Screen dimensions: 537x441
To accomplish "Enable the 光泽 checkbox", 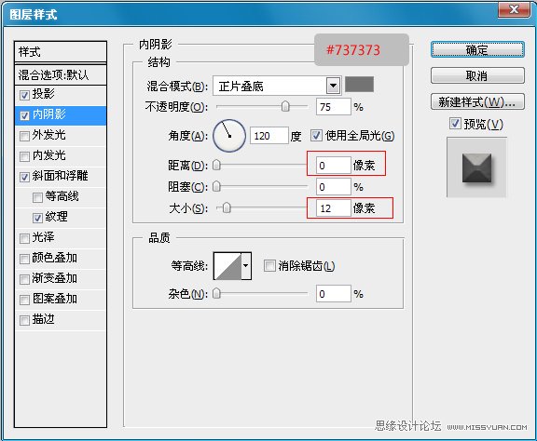I will (24, 238).
